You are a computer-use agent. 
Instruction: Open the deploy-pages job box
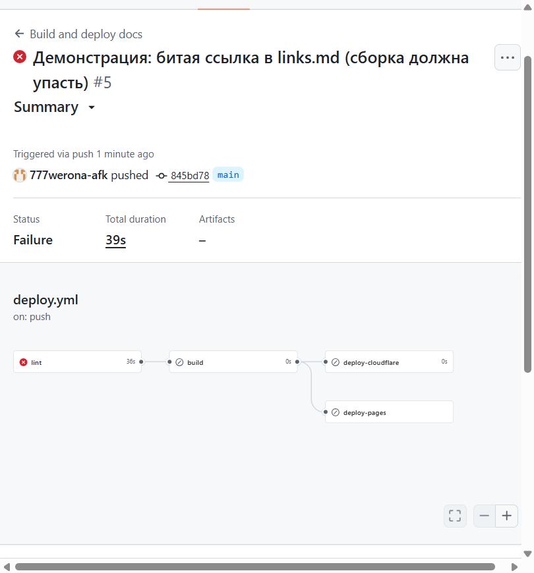coord(389,412)
